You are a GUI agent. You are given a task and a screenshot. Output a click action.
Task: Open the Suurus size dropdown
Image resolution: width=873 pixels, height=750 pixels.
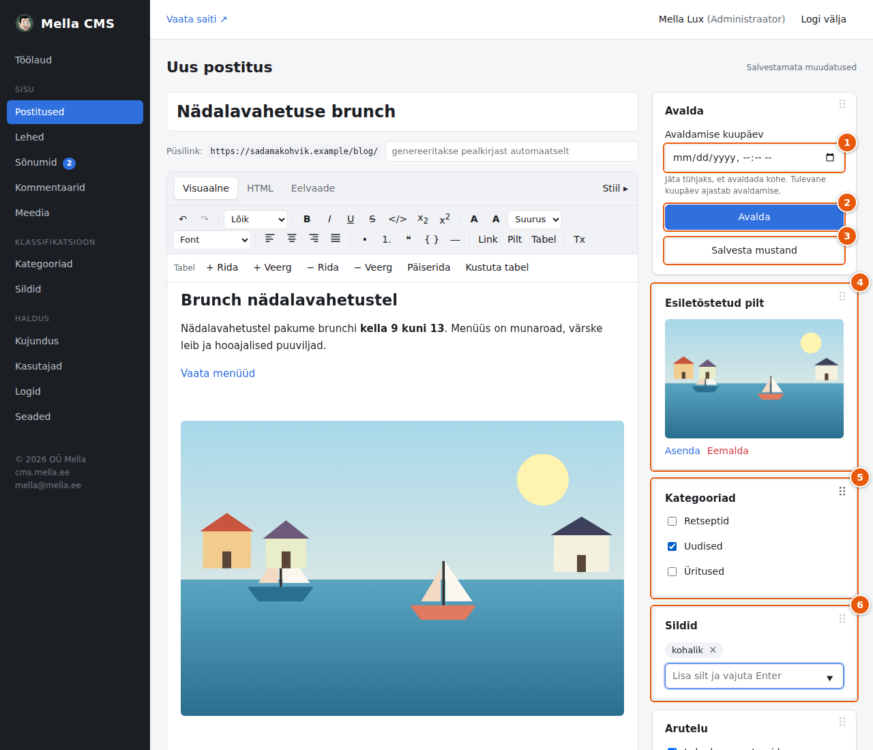click(535, 219)
